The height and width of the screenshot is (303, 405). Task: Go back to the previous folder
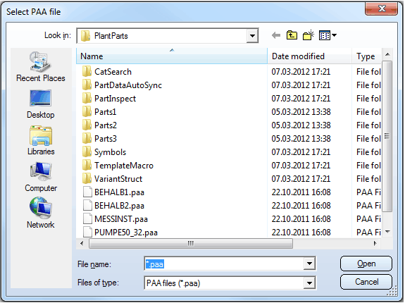tap(276, 35)
